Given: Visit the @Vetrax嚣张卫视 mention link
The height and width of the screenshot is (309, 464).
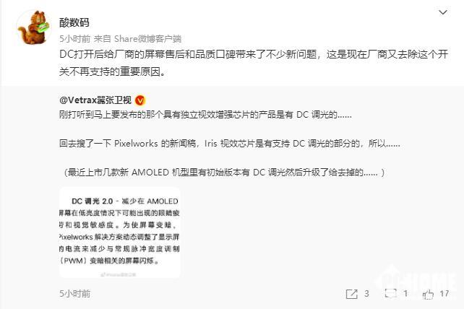Looking at the screenshot, I should pos(95,100).
